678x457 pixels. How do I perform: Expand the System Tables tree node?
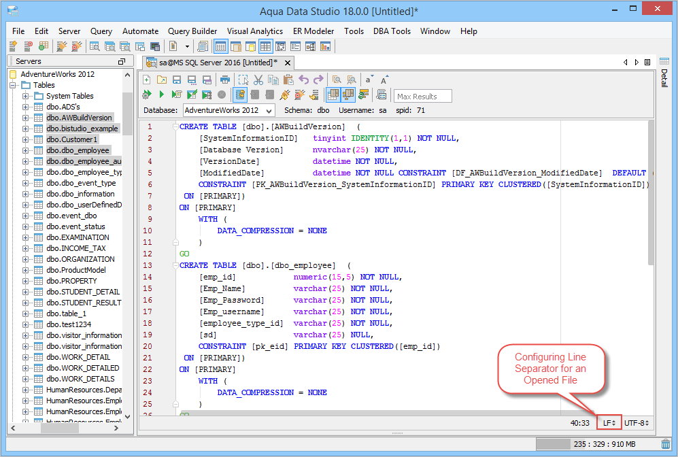pyautogui.click(x=26, y=96)
